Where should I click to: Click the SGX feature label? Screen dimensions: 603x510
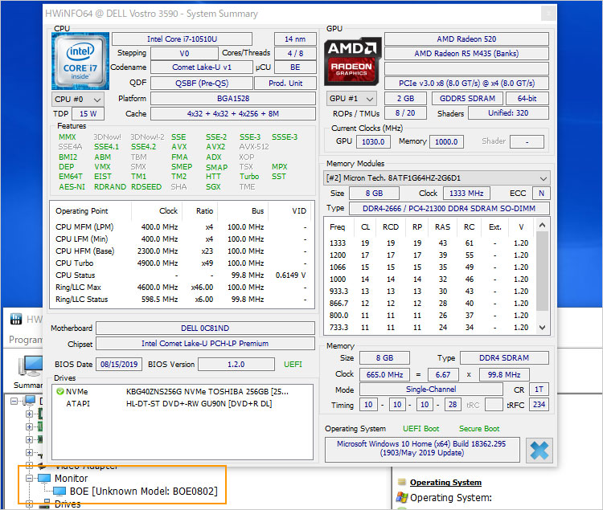click(x=213, y=186)
